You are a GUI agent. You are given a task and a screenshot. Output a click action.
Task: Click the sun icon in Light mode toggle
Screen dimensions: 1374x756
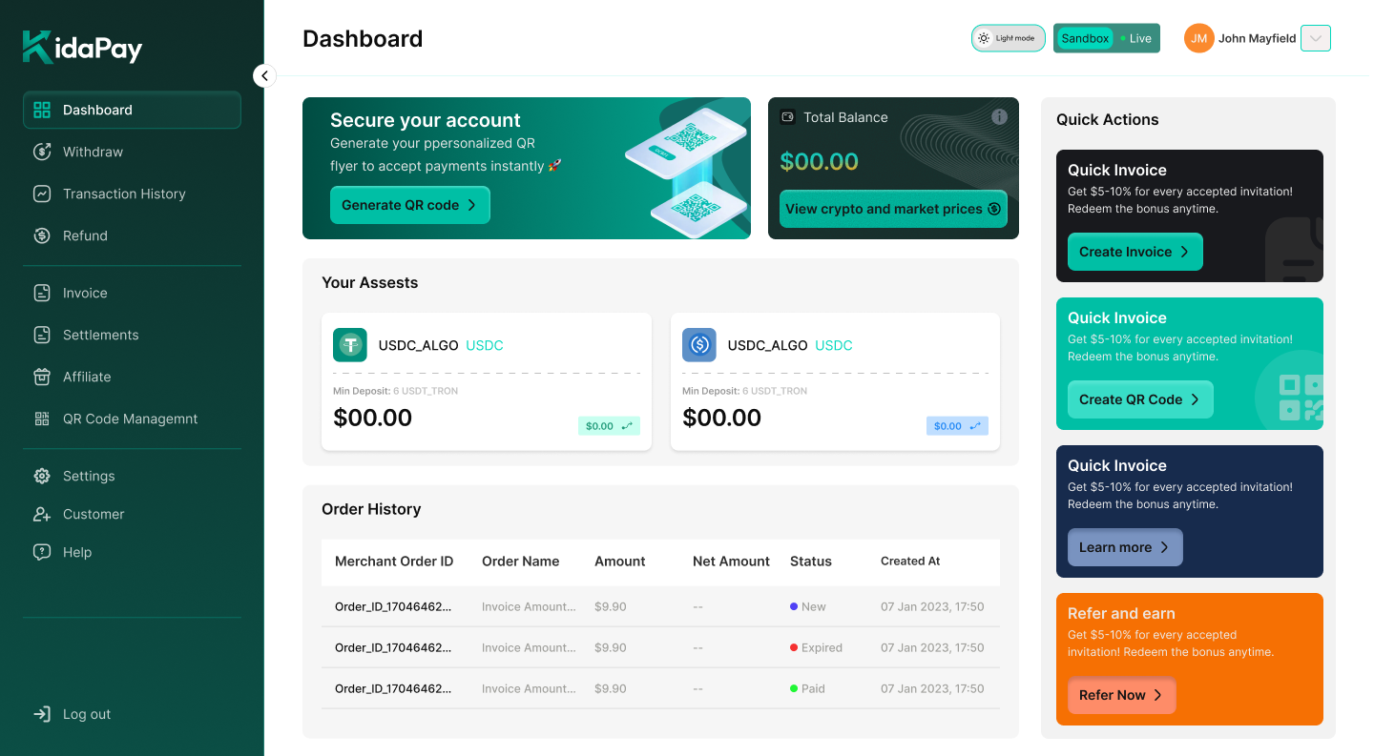pyautogui.click(x=984, y=38)
